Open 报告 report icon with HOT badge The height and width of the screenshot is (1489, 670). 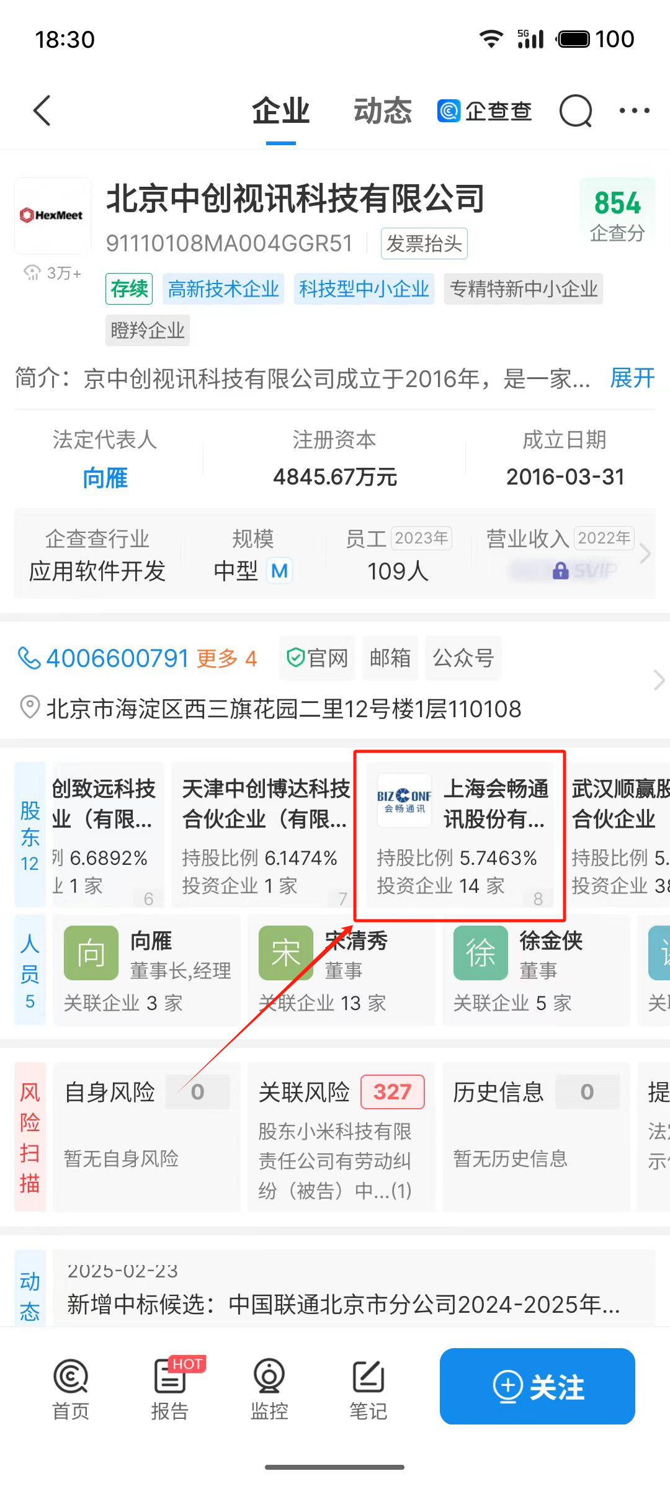pos(170,1388)
